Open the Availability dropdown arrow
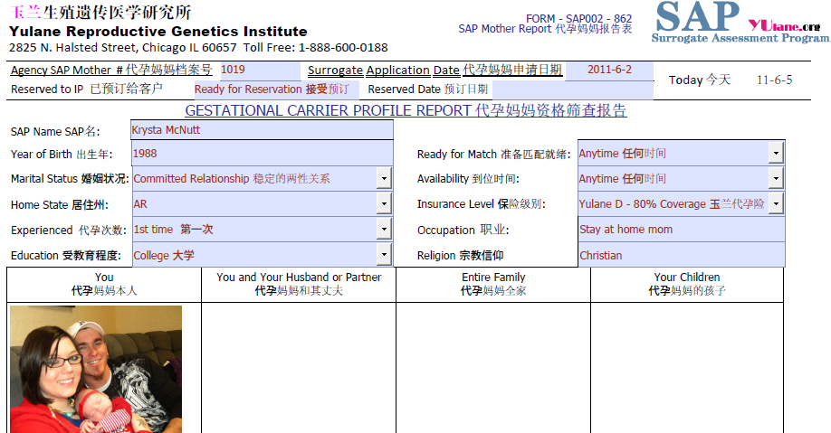This screenshot has width=831, height=433. (x=776, y=179)
